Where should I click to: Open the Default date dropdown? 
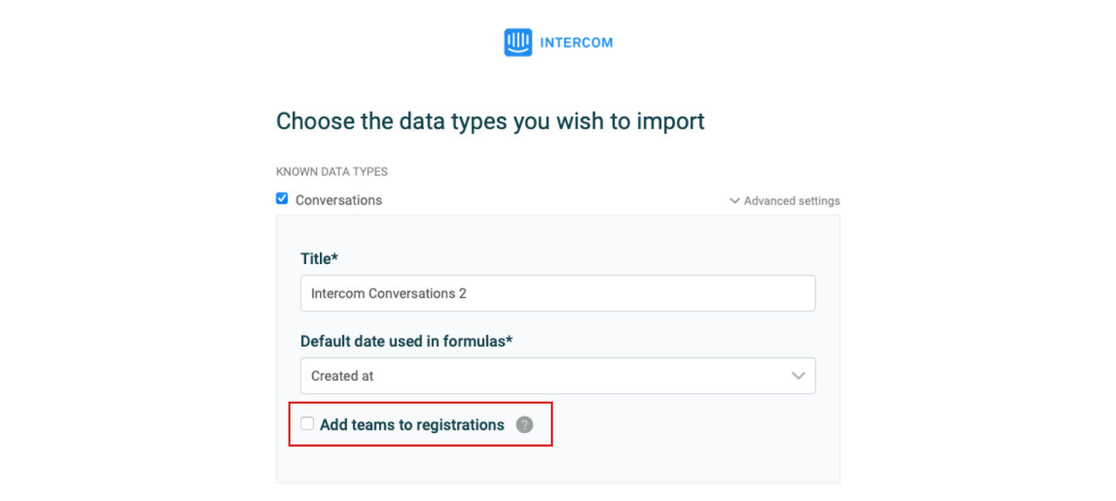558,376
